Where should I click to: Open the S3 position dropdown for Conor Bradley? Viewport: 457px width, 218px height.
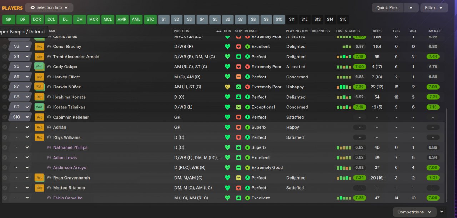pyautogui.click(x=20, y=47)
